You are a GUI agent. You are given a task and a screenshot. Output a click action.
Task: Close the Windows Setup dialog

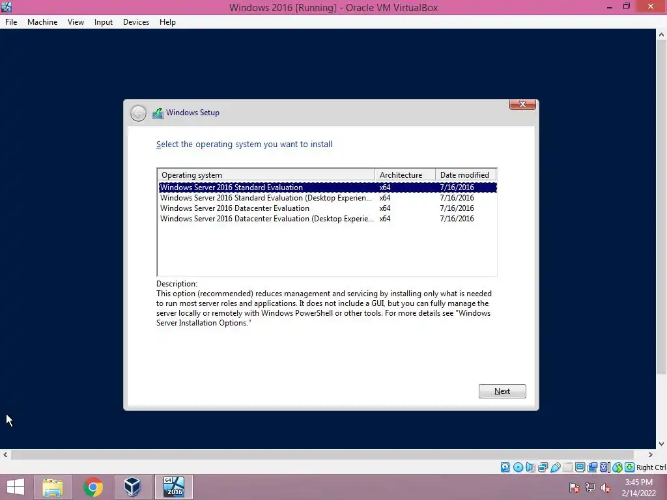tap(522, 104)
